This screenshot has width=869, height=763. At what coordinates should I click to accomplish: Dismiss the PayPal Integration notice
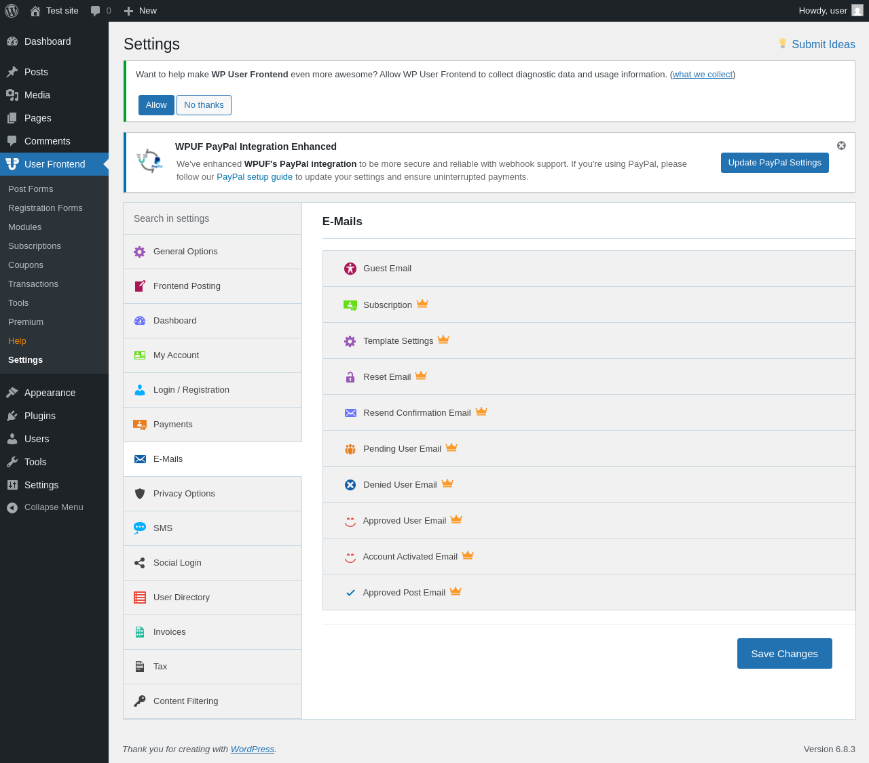click(842, 146)
